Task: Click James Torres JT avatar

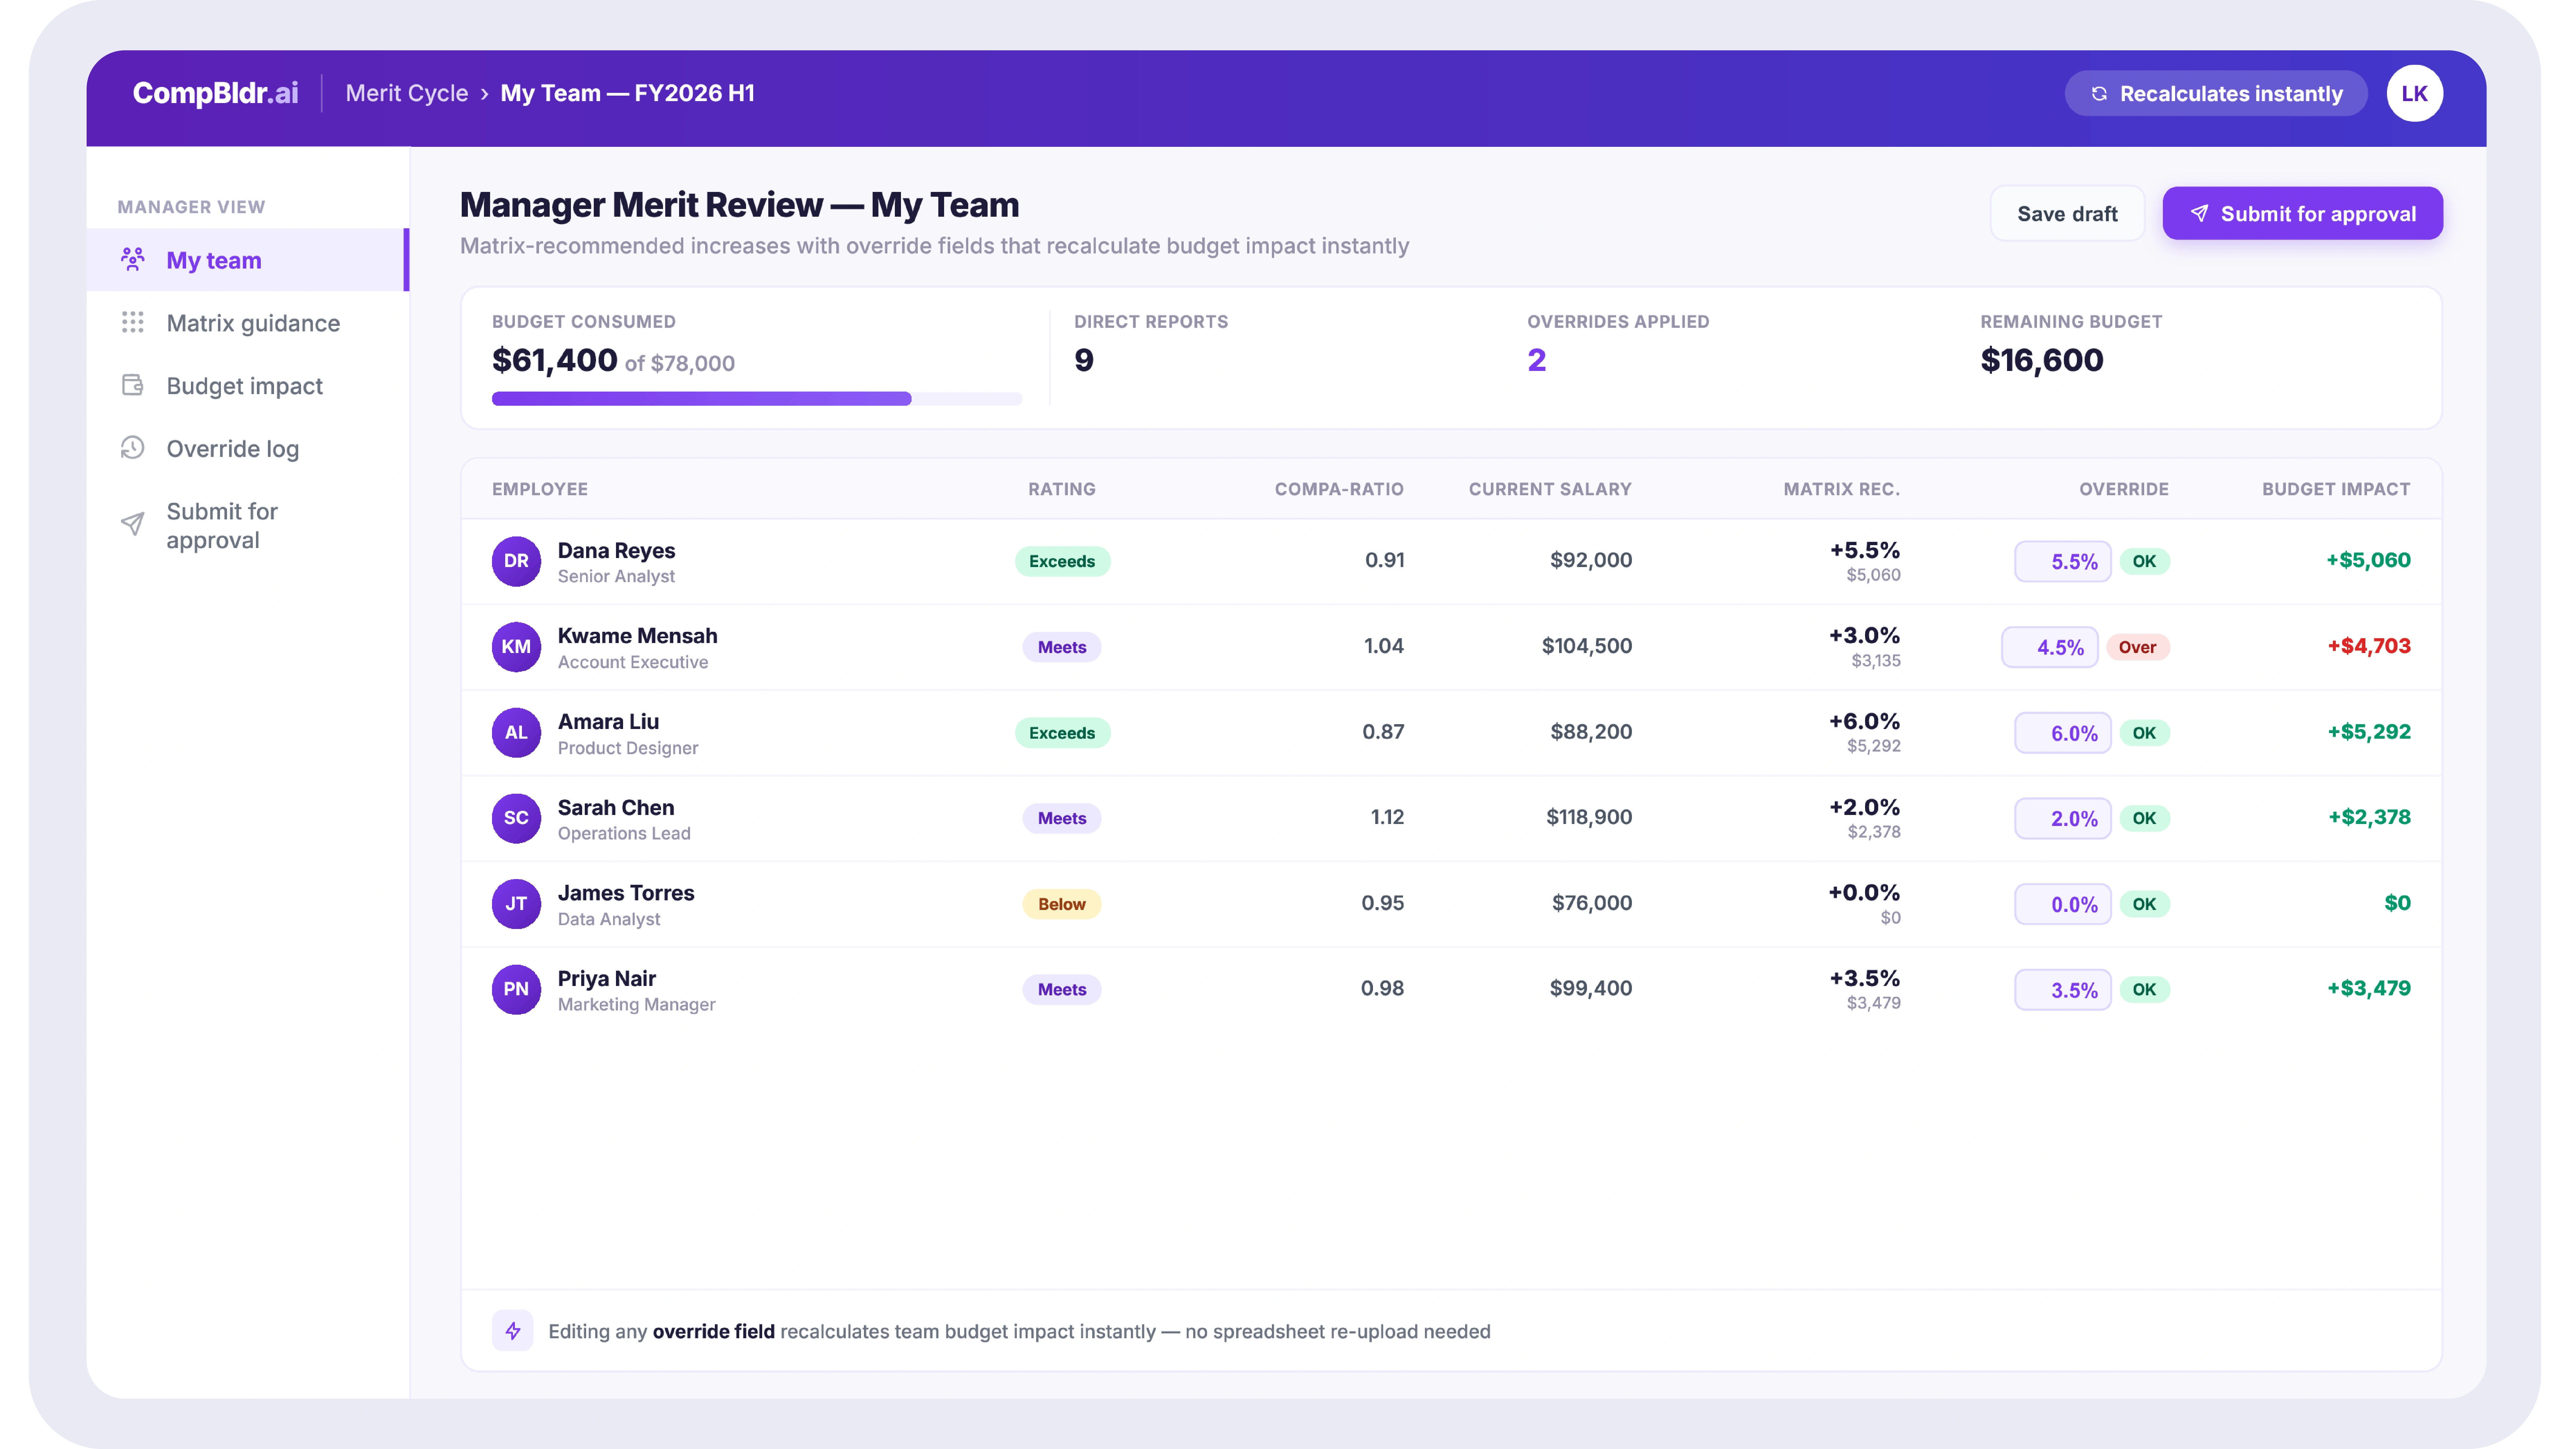Action: point(516,904)
